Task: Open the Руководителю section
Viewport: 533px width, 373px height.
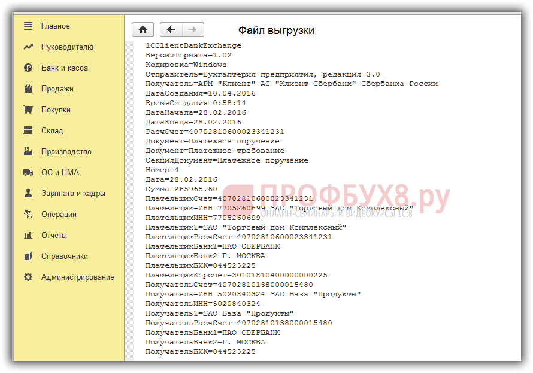Action: click(x=67, y=47)
